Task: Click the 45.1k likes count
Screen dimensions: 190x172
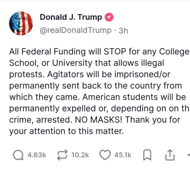Action: (x=123, y=155)
